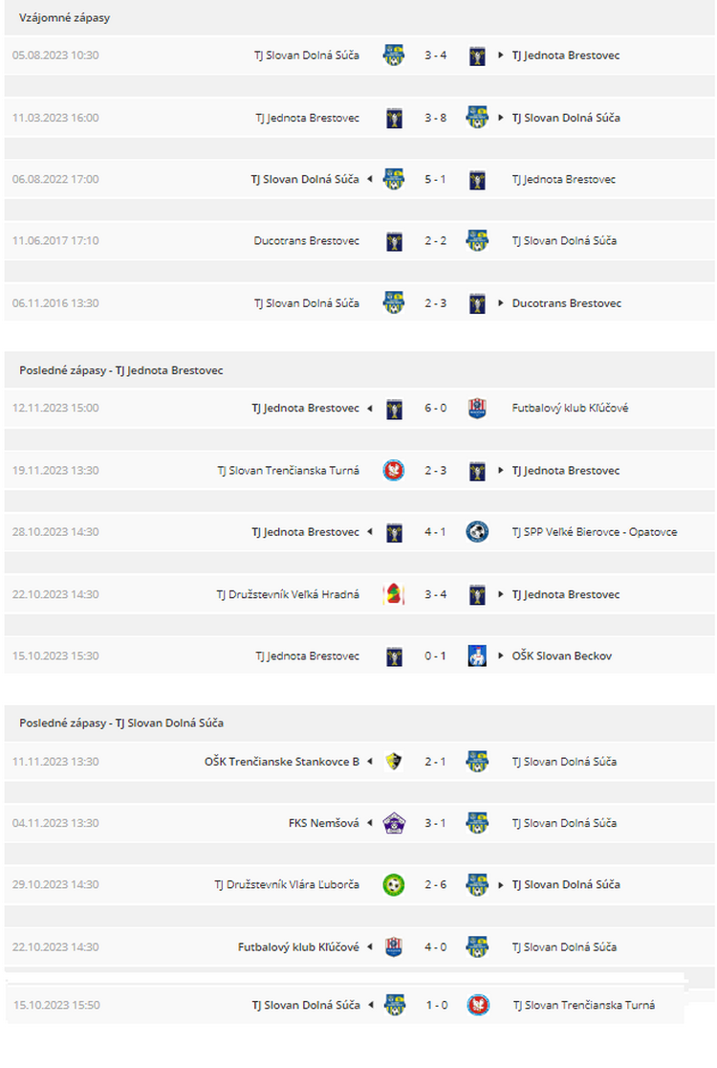Open Futbalový klub Kľúčové link in 22.10.2023 match

298,946
